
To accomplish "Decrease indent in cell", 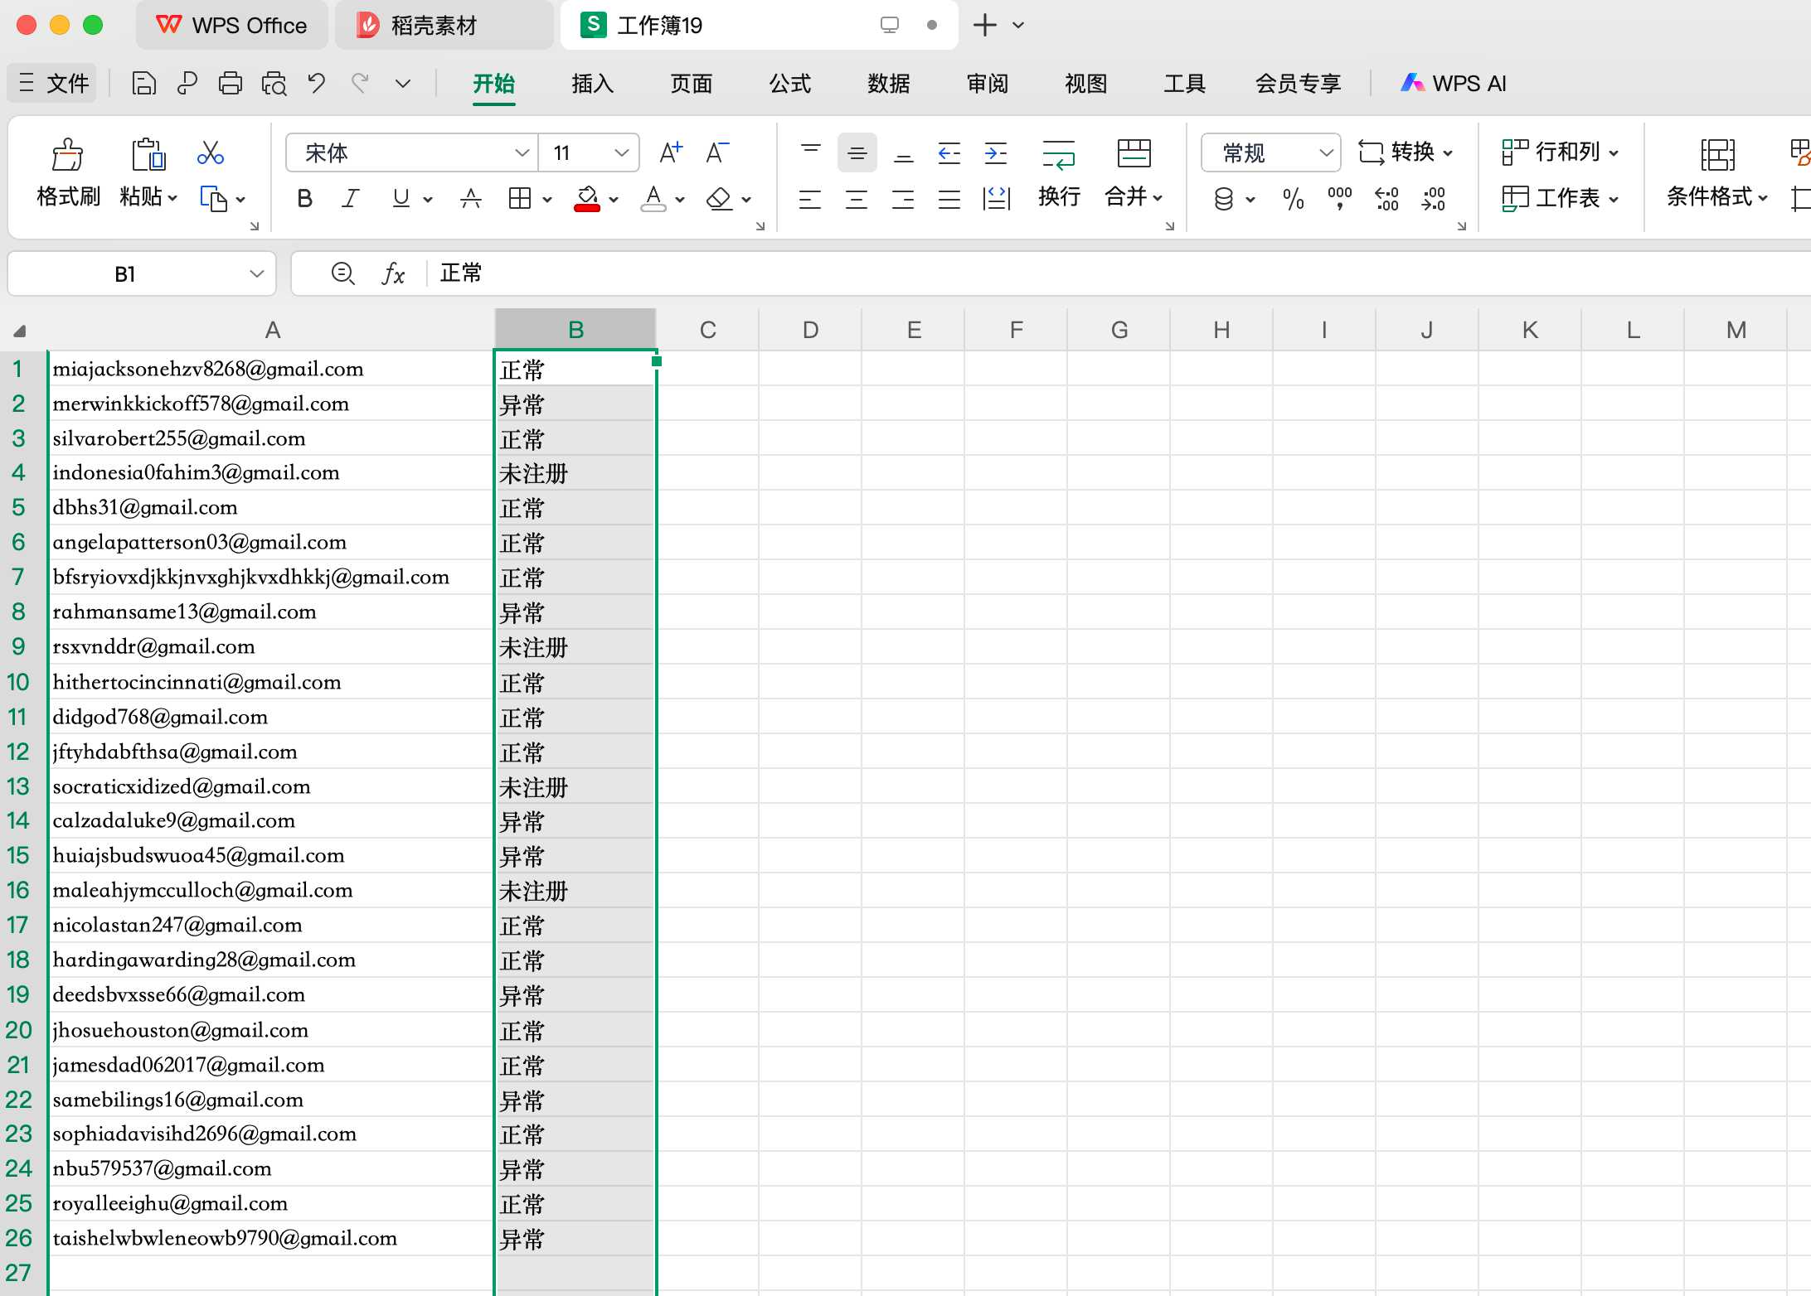I will 949,152.
